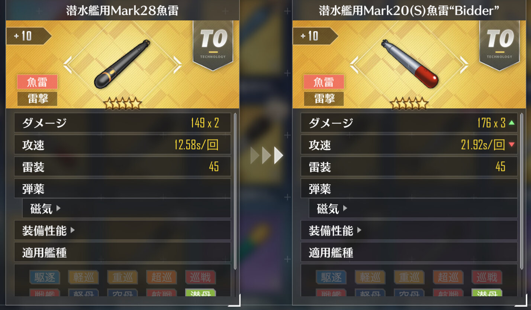Click the Mark28 black torpedo image
The image size is (531, 310).
pos(123,63)
